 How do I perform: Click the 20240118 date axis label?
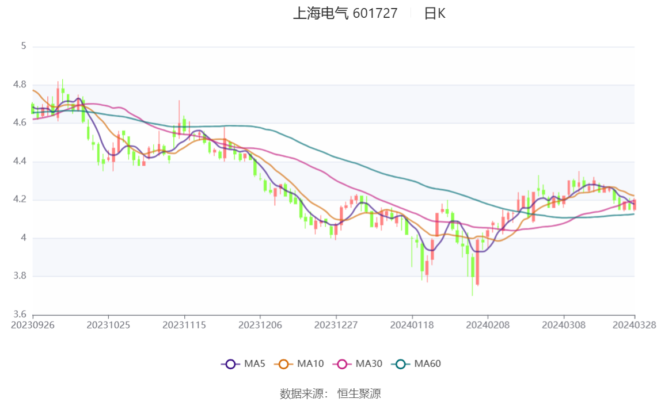tap(411, 325)
